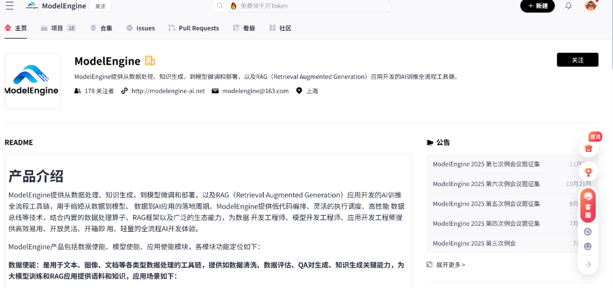The height and width of the screenshot is (288, 613).
Task: Open announcement 第四次例会议题征集
Action: (486, 223)
